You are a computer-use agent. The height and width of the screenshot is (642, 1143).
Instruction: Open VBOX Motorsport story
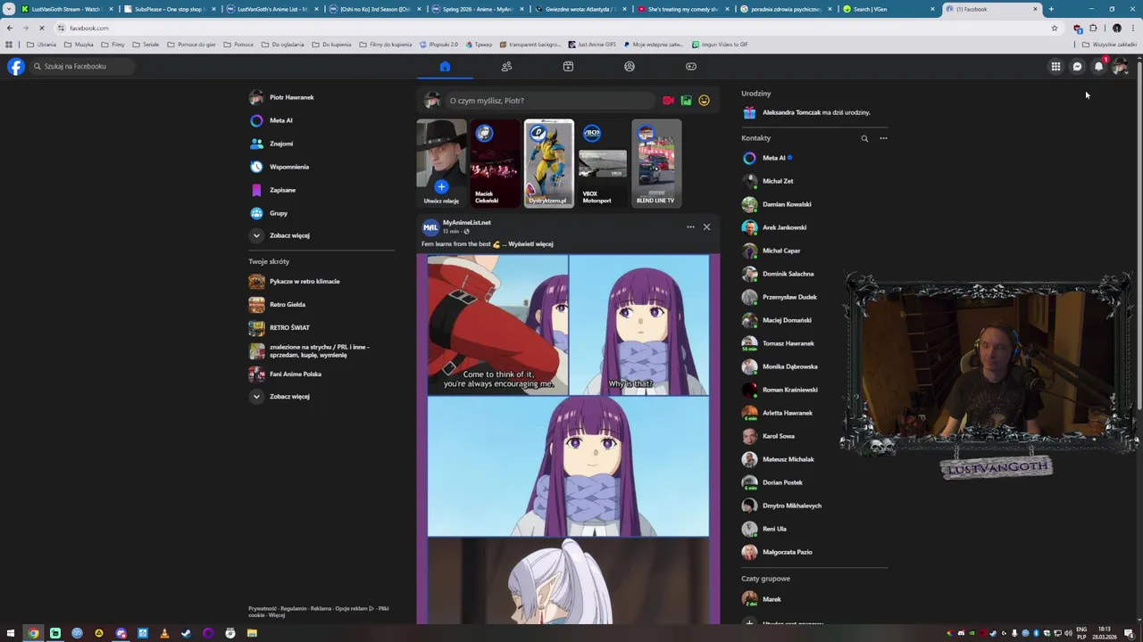tap(603, 163)
